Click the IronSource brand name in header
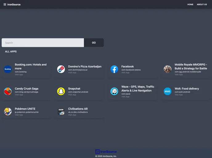This screenshot has height=158, width=212. coord(14,4)
